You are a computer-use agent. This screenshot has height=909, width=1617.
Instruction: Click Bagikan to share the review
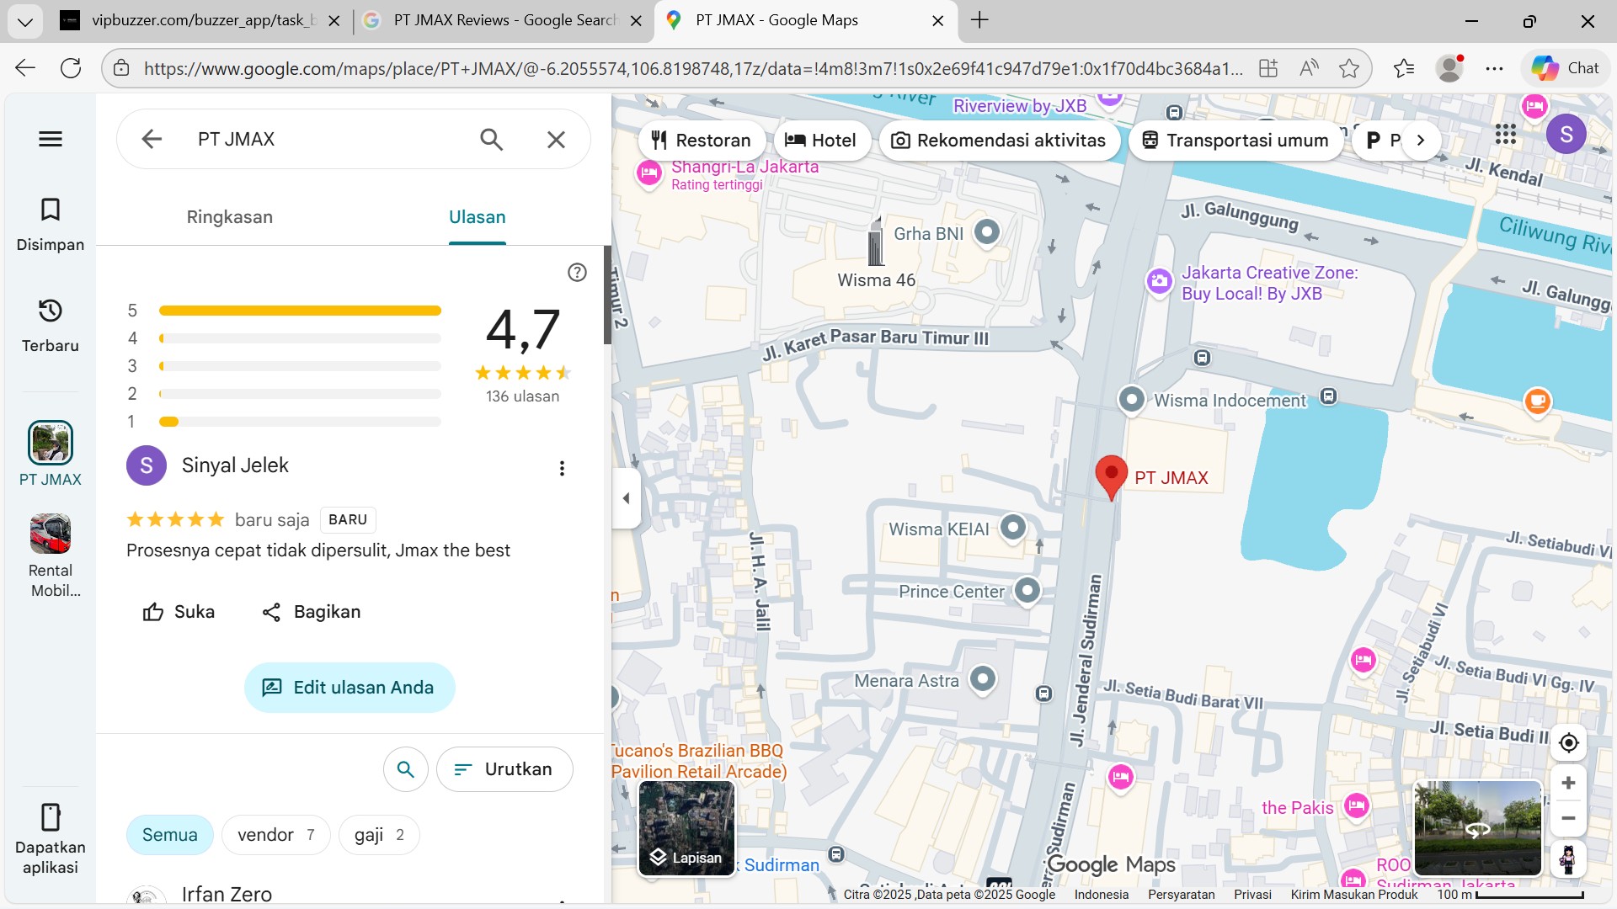tap(311, 612)
